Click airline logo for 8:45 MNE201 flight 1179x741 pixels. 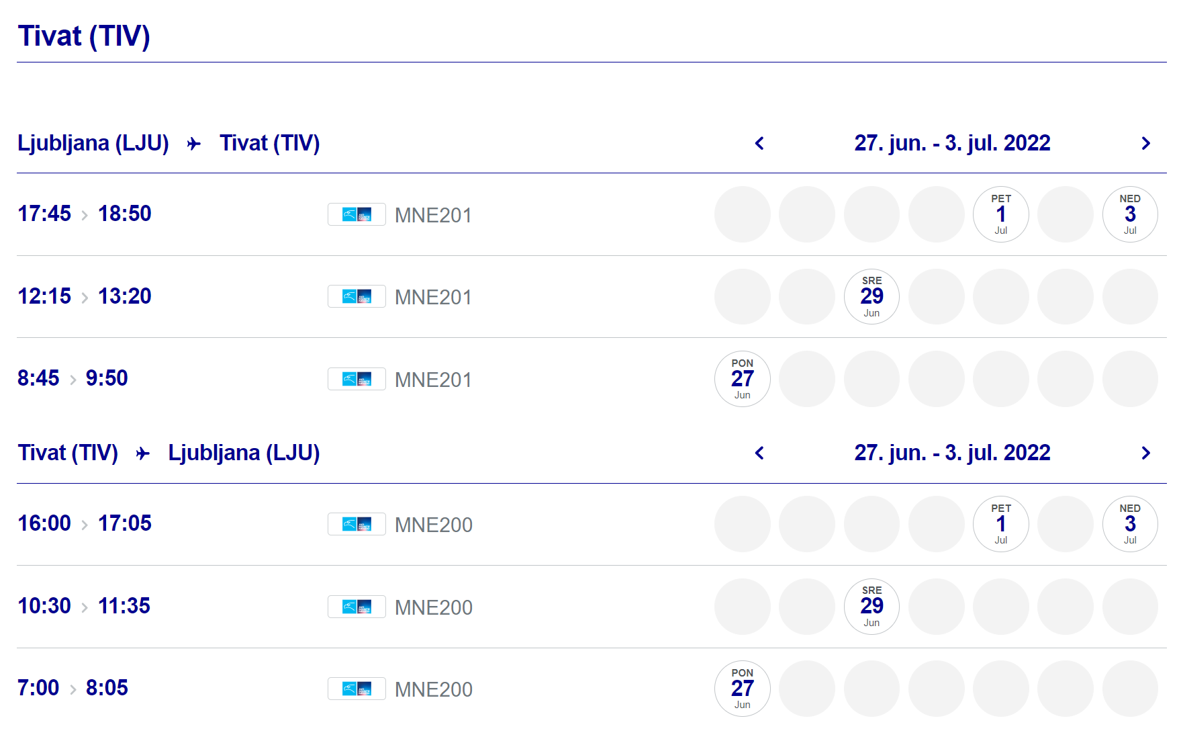[357, 380]
